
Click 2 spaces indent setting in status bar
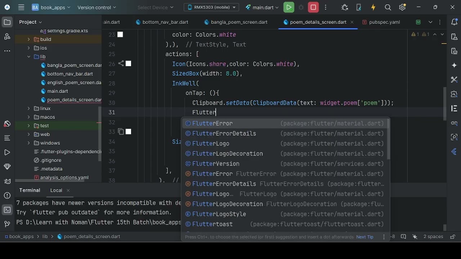(x=433, y=237)
